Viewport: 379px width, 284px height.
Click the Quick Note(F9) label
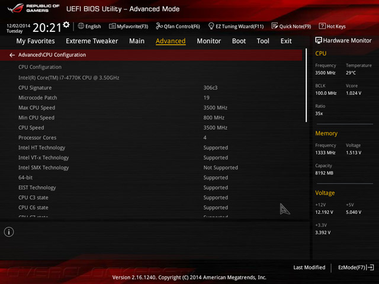[x=295, y=26]
